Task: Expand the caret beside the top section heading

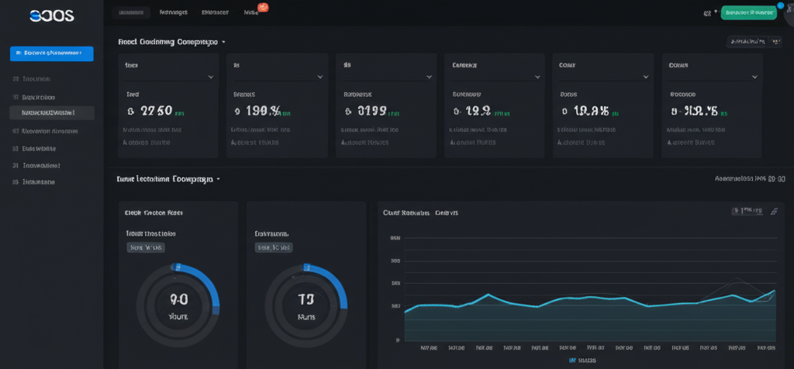Action: pos(224,42)
